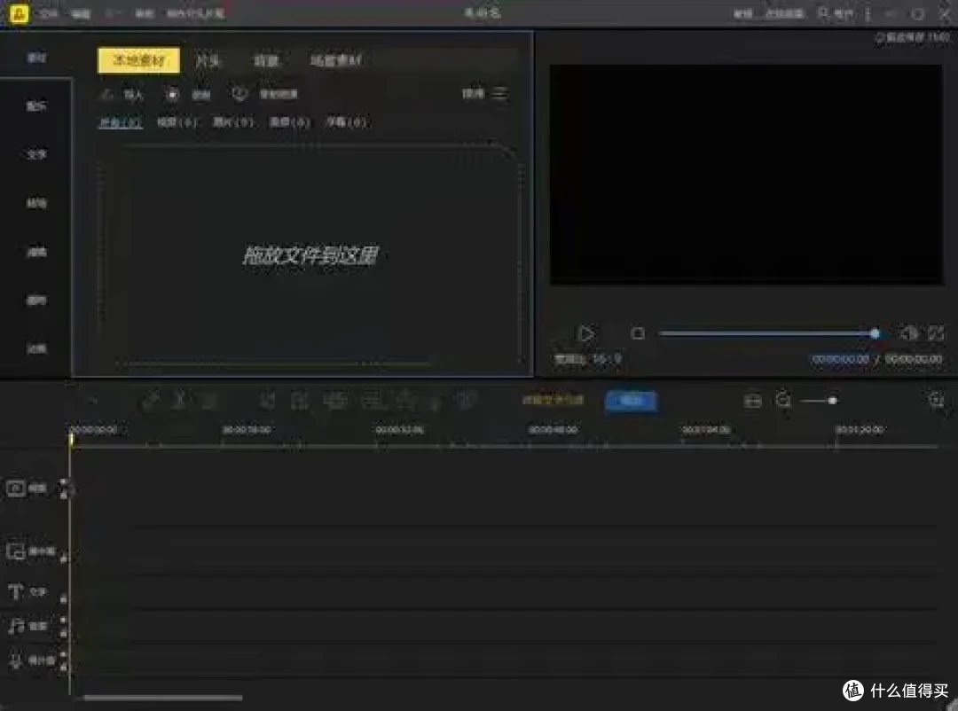Select 音乐 in the left sidebar
The image size is (958, 711).
point(36,106)
